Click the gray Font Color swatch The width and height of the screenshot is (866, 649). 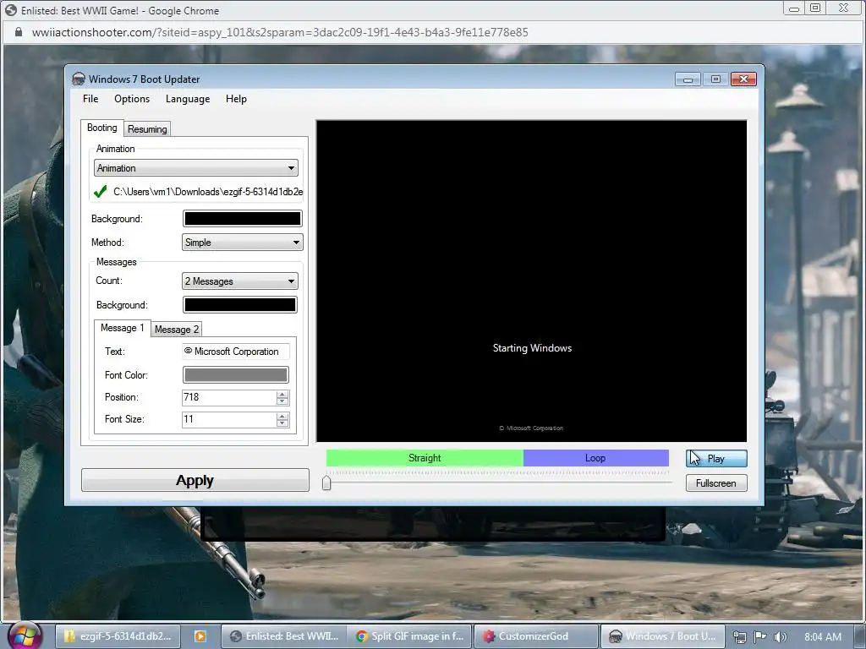pyautogui.click(x=236, y=375)
